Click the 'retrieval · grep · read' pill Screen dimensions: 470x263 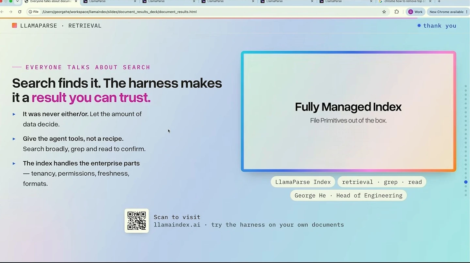click(x=382, y=182)
